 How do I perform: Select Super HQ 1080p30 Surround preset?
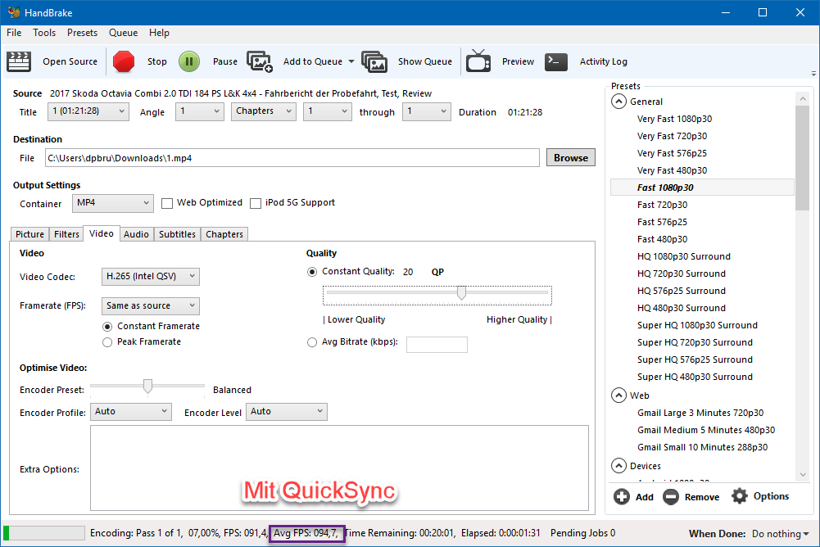click(697, 325)
